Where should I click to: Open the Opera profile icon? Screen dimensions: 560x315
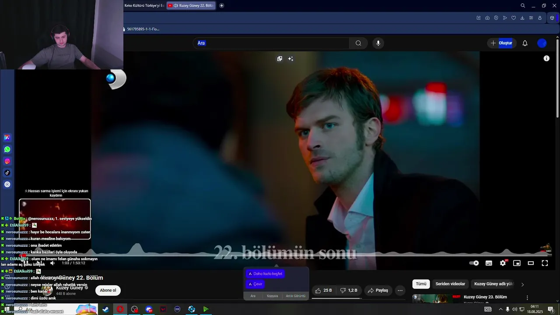pyautogui.click(x=540, y=18)
